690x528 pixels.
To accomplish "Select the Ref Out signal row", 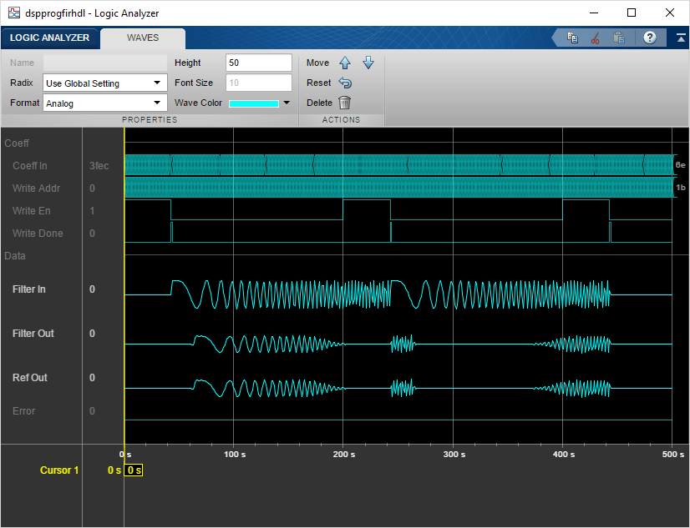I will point(30,378).
